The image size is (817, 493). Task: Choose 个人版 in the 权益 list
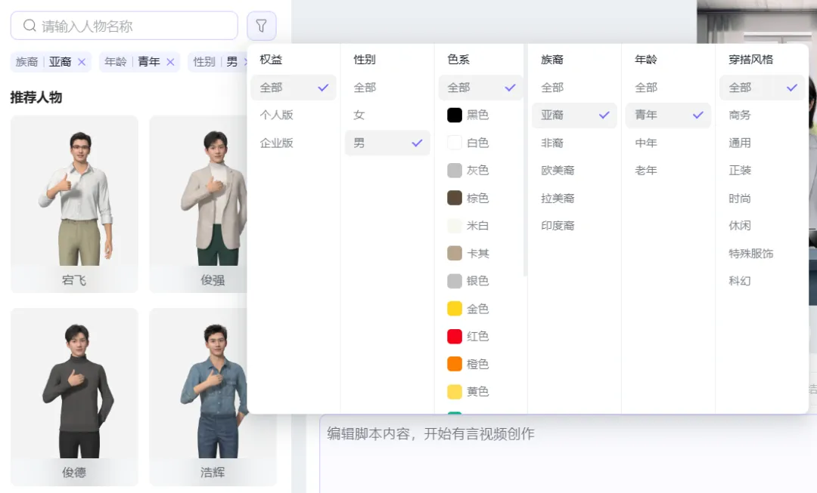click(277, 116)
